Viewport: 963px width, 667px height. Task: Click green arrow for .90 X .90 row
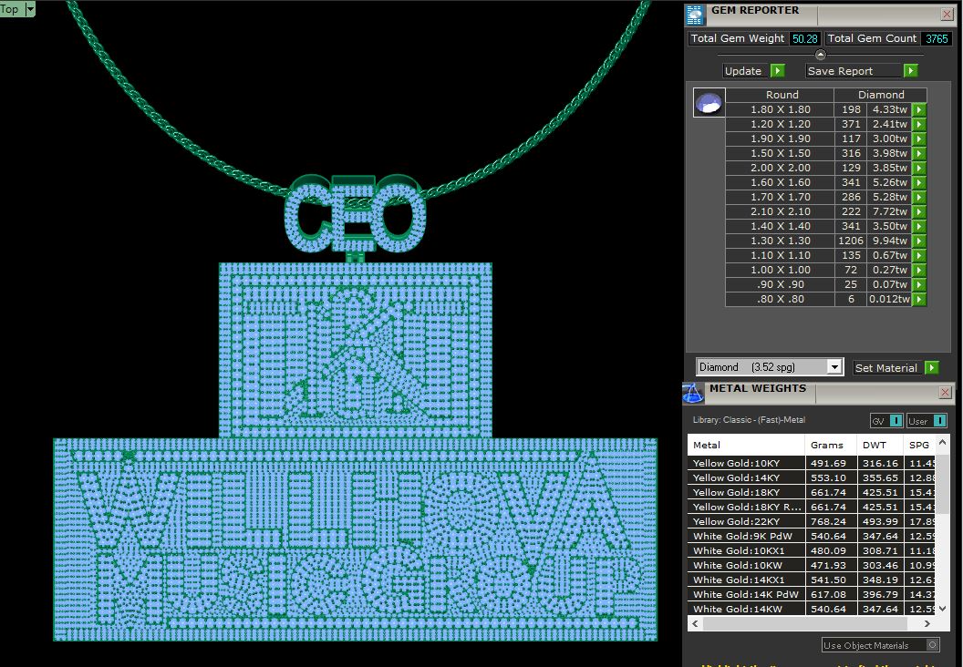point(919,284)
